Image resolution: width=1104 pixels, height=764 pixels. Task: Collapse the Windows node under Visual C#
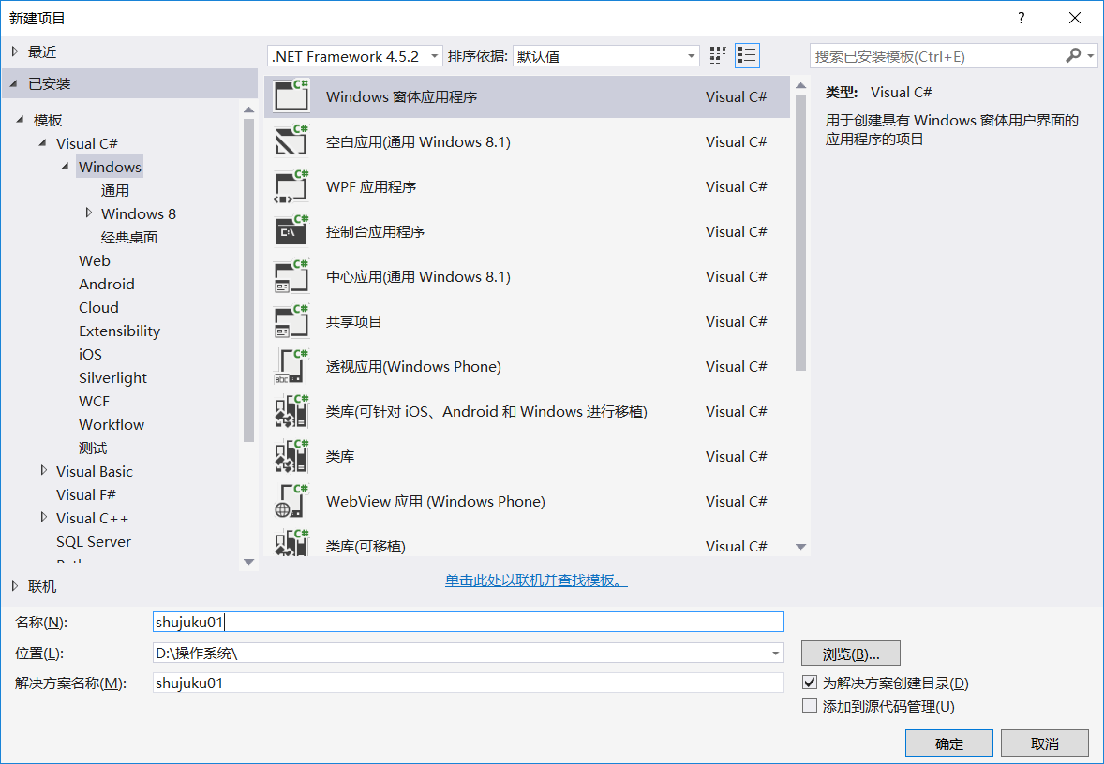pos(66,166)
